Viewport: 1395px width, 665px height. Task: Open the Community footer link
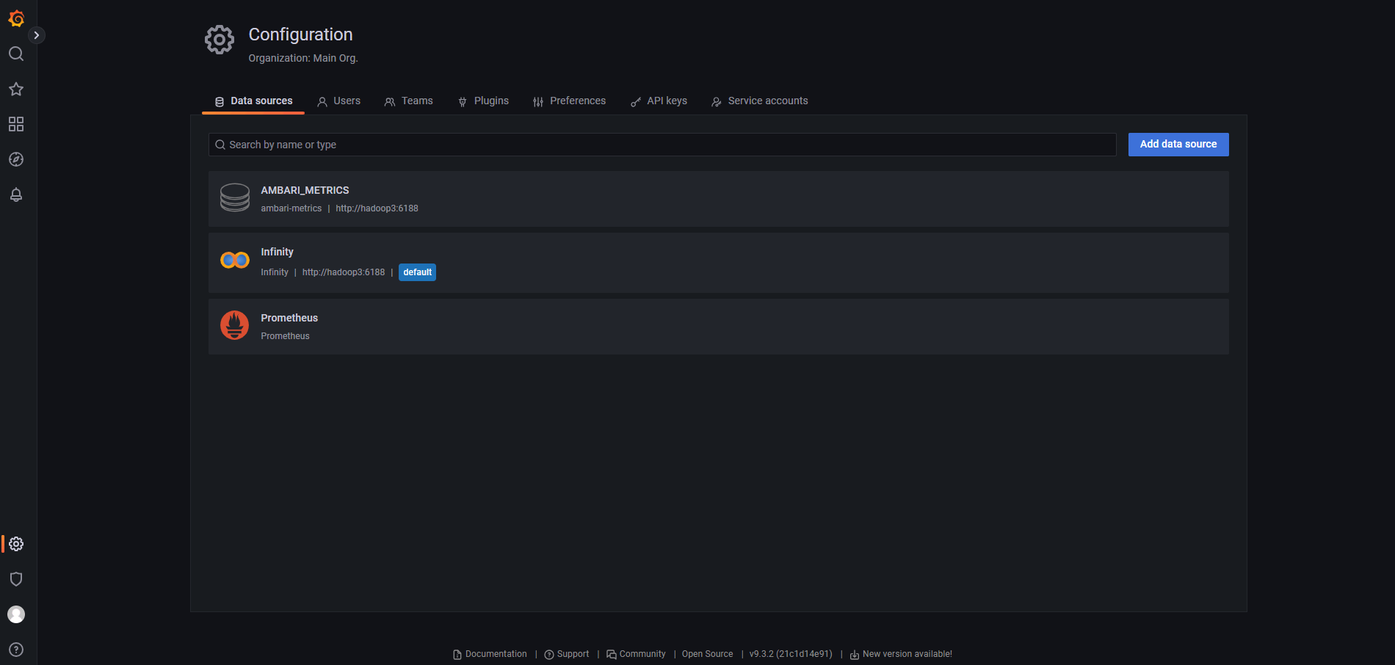click(x=636, y=654)
